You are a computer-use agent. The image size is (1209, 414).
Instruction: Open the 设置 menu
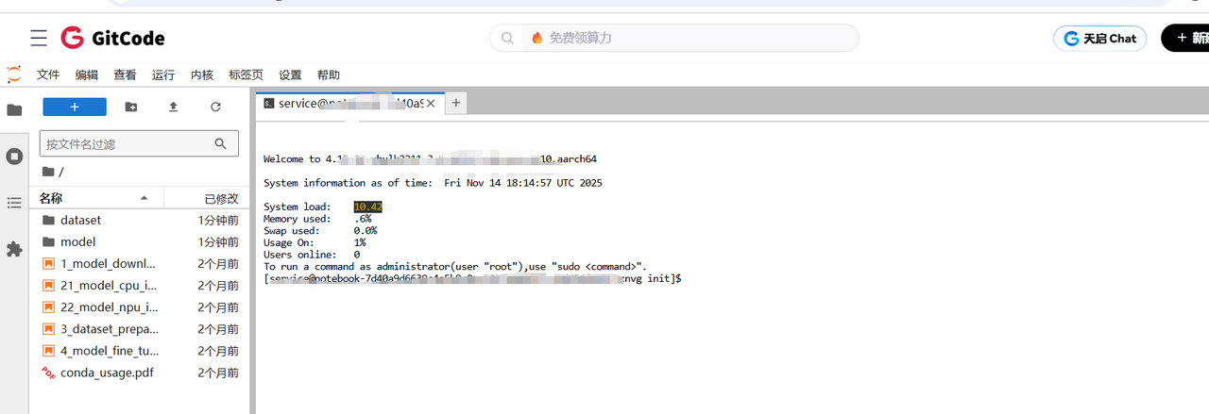[290, 75]
